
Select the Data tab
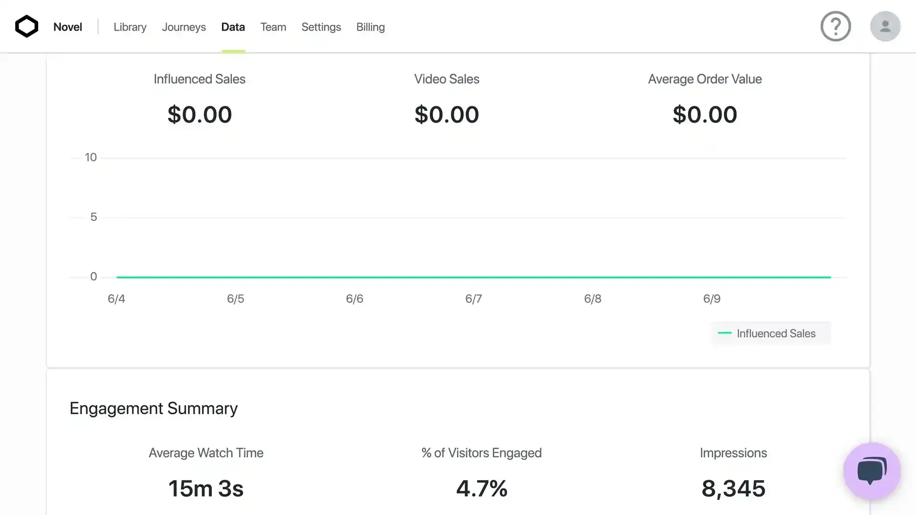click(233, 27)
